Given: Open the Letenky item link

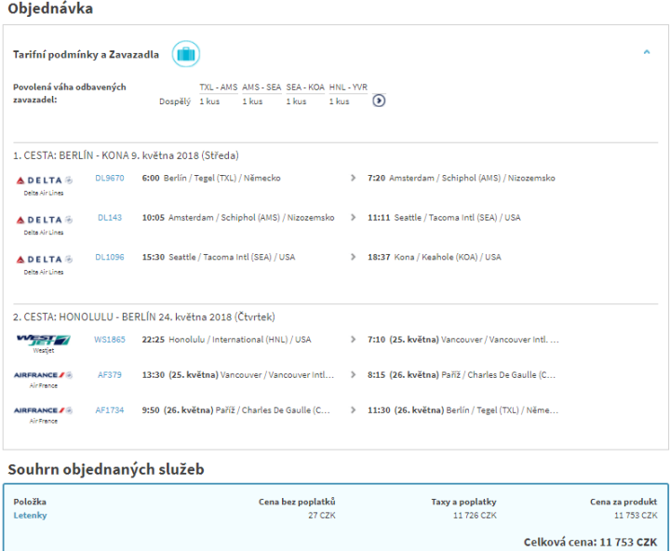Looking at the screenshot, I should pyautogui.click(x=30, y=515).
